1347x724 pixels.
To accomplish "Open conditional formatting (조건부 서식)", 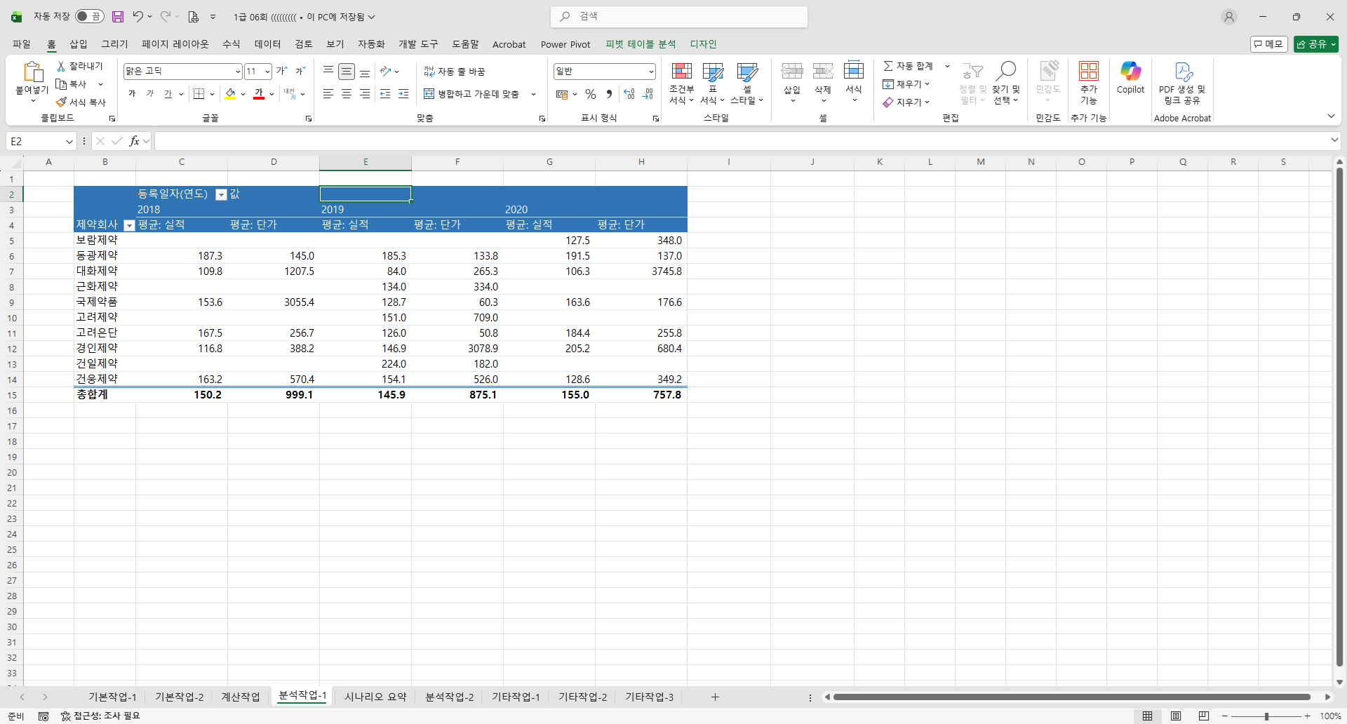I will [681, 72].
